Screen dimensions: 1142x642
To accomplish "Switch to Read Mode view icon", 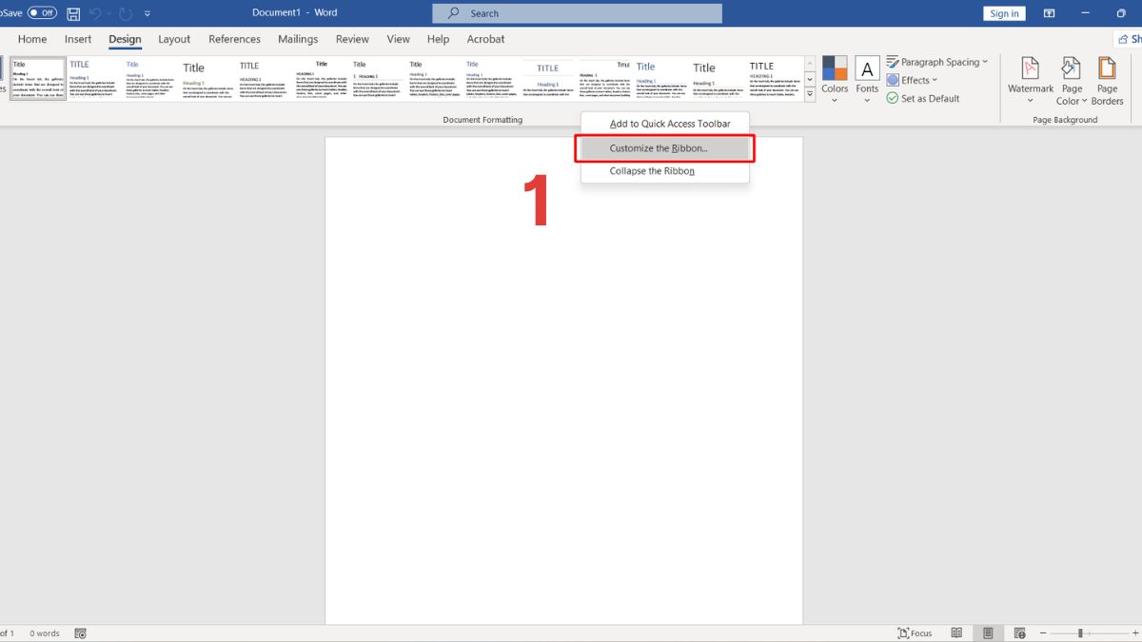I will [x=956, y=633].
